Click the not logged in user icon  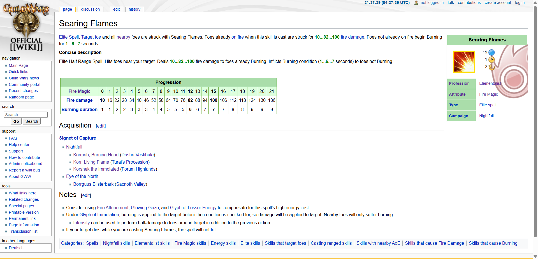coord(416,3)
